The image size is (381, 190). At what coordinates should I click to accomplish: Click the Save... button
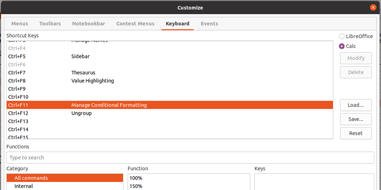355,119
